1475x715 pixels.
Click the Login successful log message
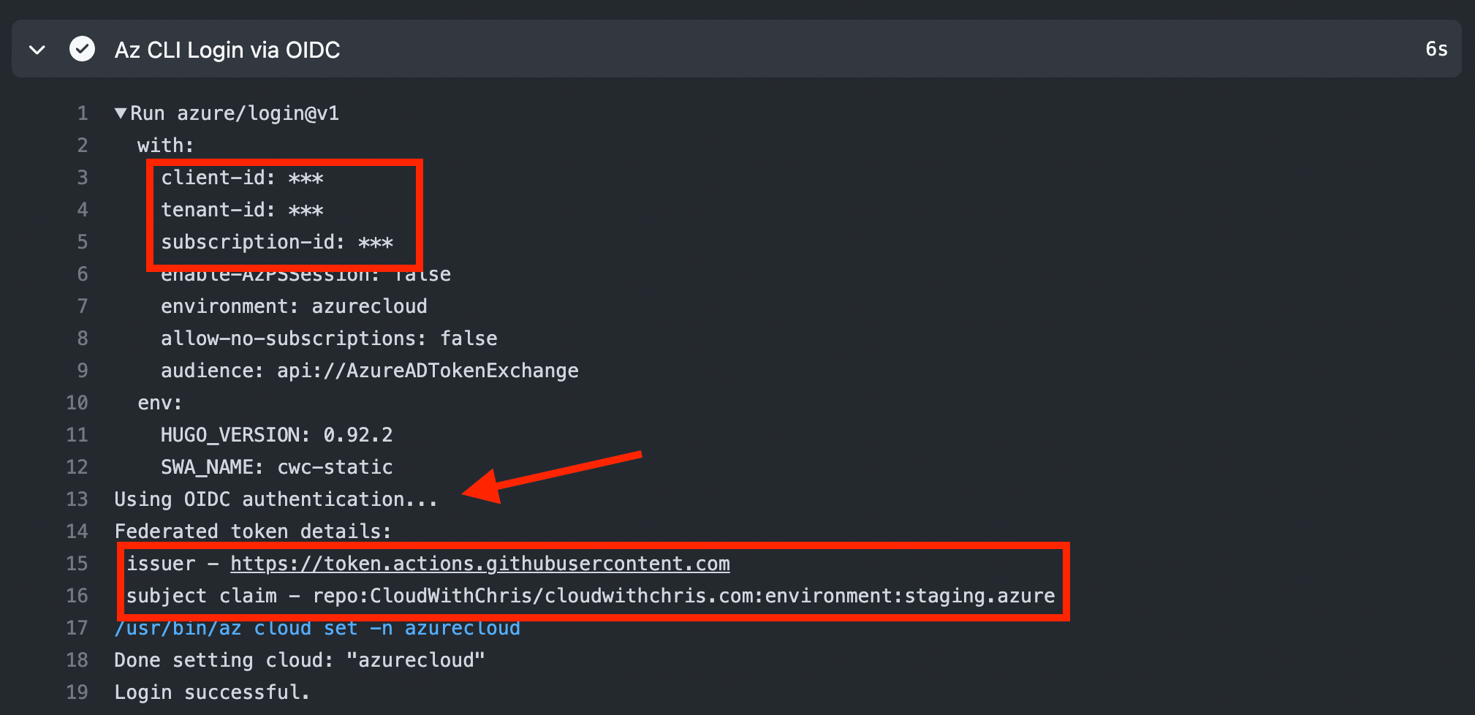[211, 692]
